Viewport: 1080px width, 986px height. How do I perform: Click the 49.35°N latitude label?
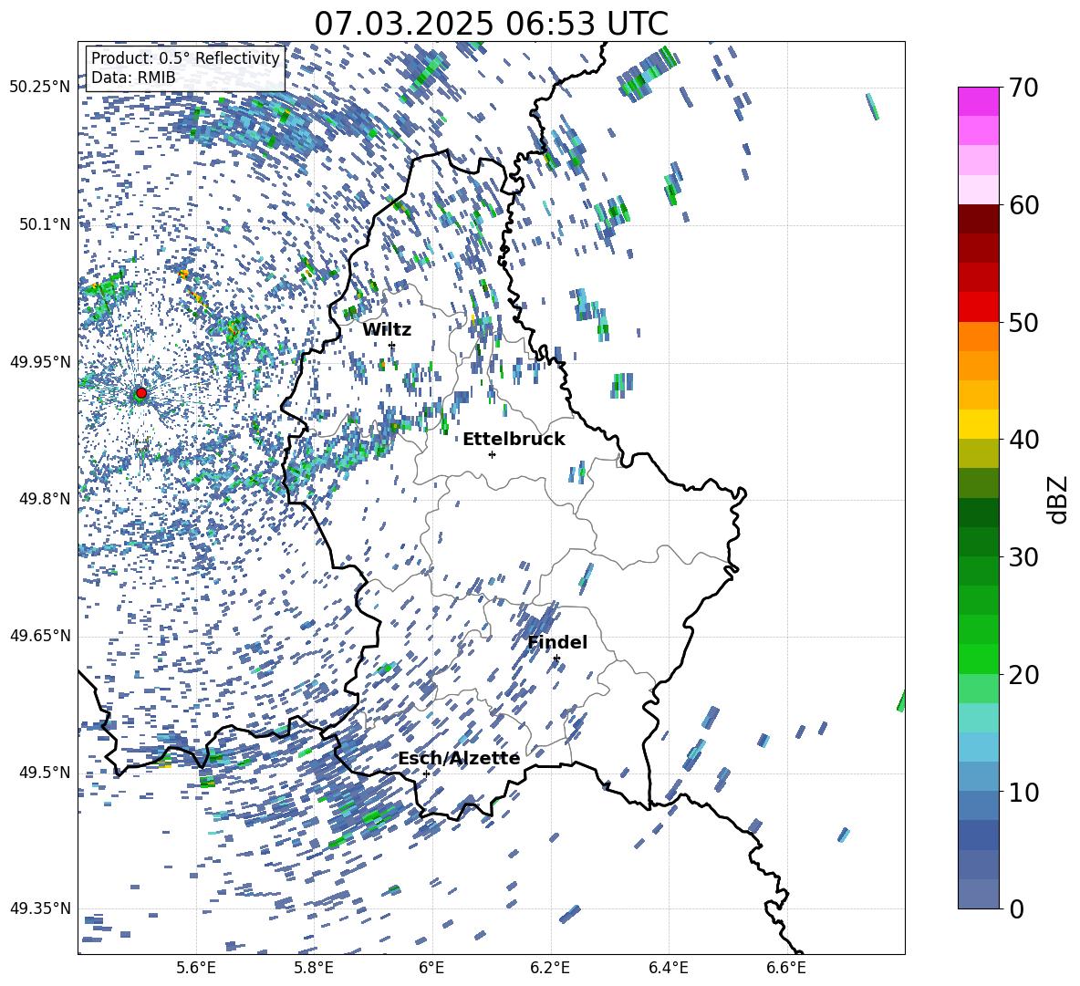point(40,908)
